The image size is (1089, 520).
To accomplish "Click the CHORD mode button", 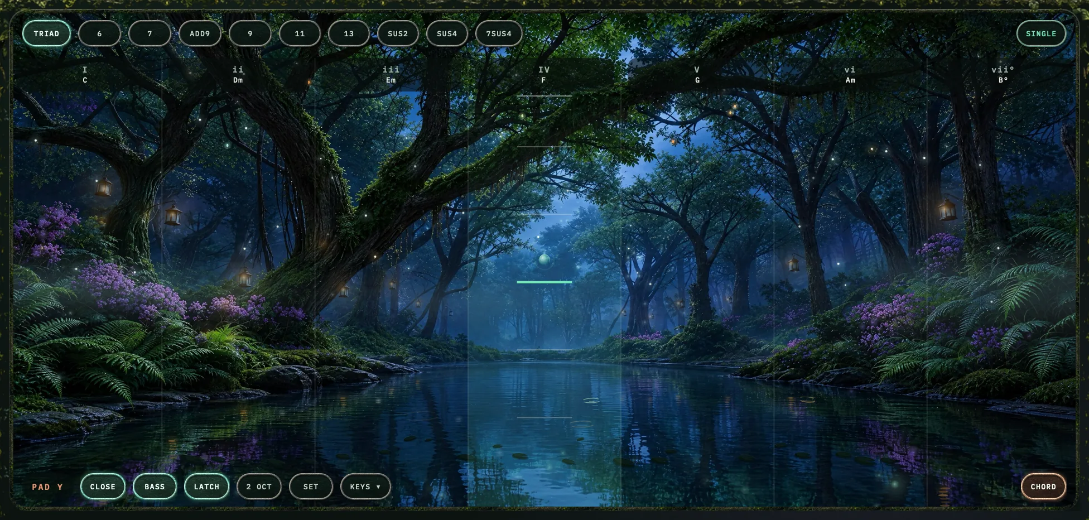I will [1043, 487].
